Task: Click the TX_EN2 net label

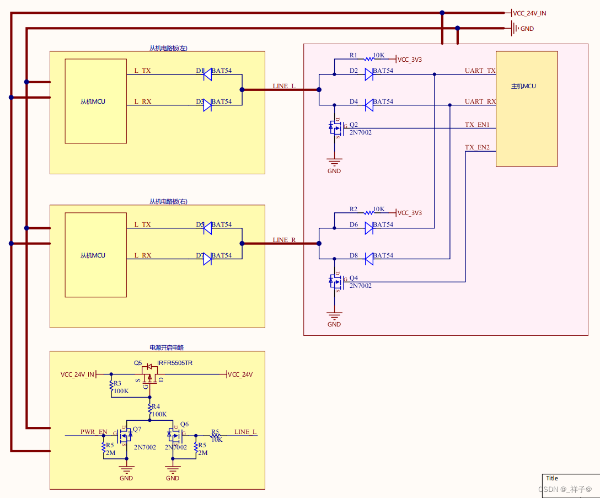Action: [477, 147]
